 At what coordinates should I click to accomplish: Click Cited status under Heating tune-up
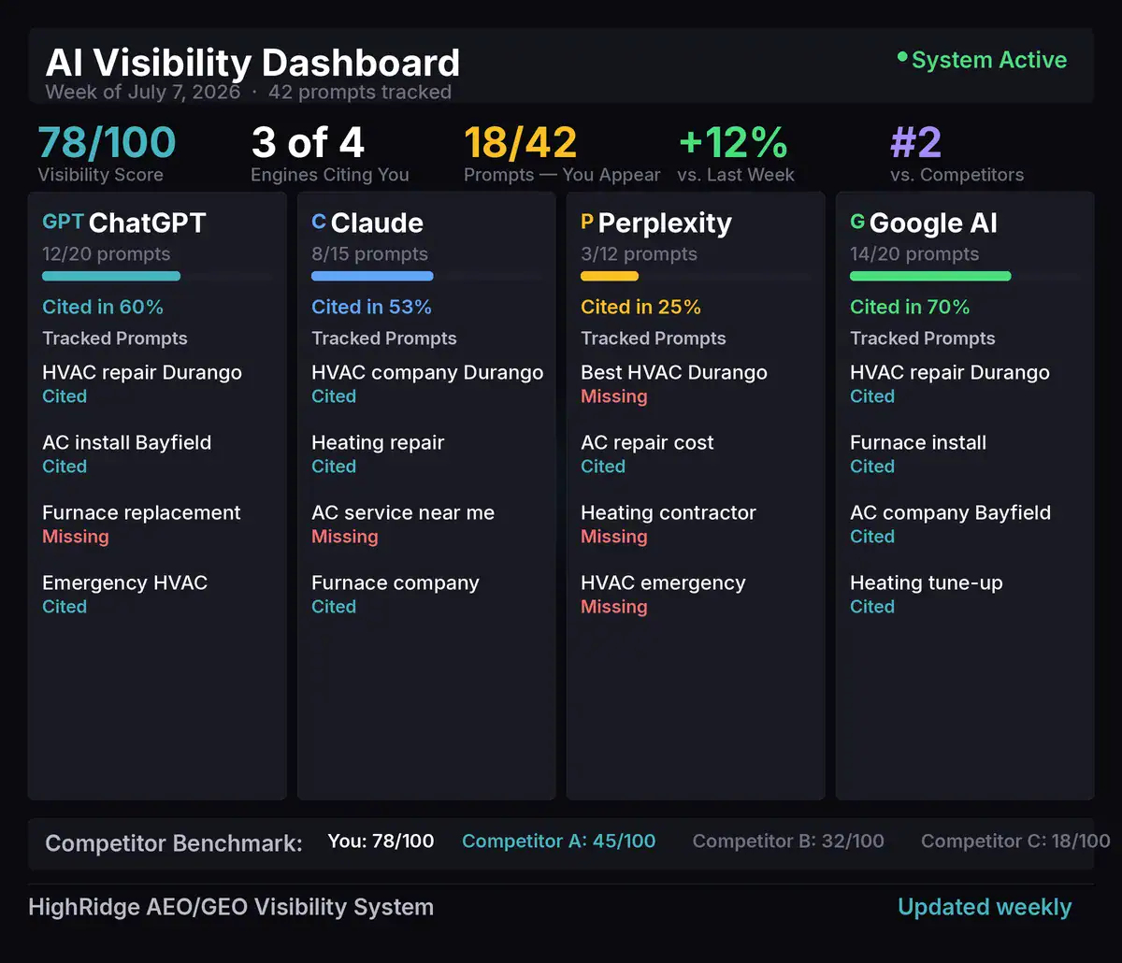click(x=872, y=607)
